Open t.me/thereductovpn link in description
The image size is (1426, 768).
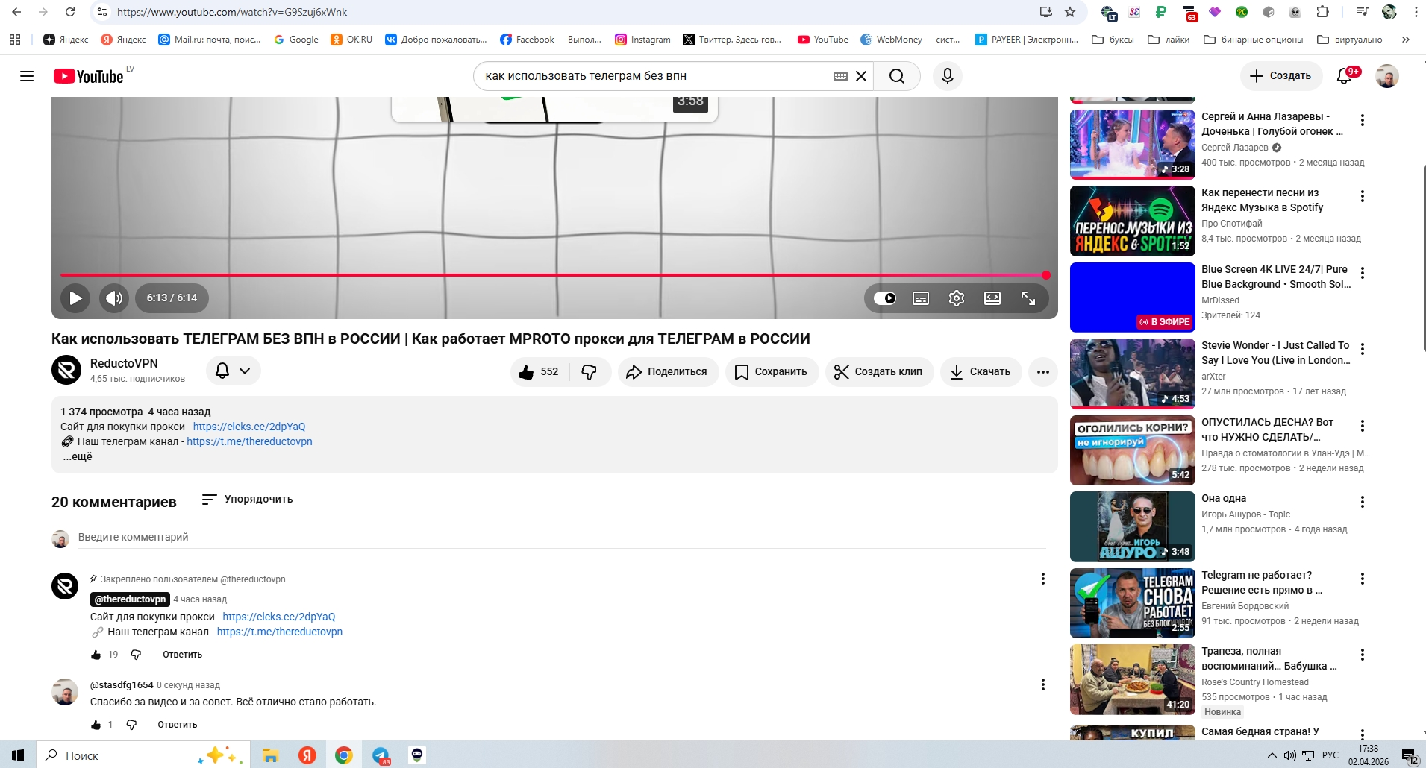pyautogui.click(x=249, y=441)
